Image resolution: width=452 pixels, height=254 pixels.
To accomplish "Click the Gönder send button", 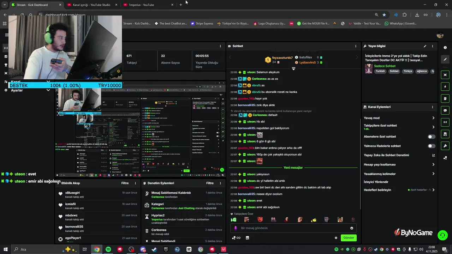I will coord(349,238).
